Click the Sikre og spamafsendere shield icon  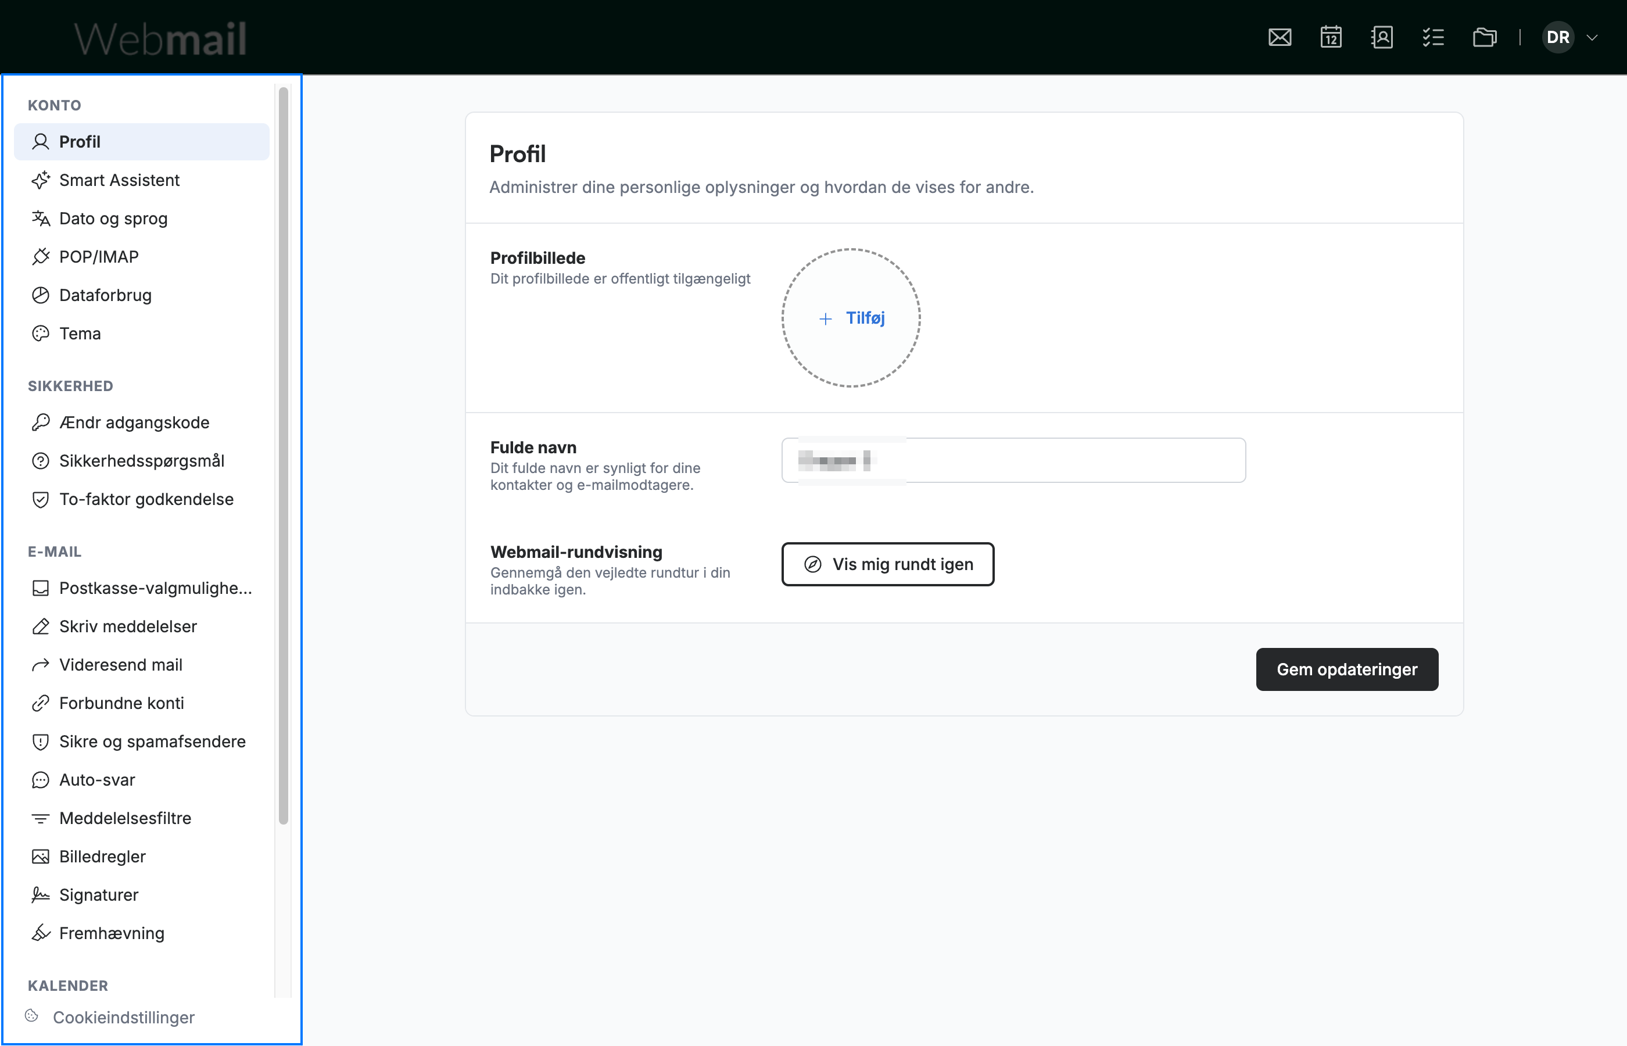pos(41,741)
